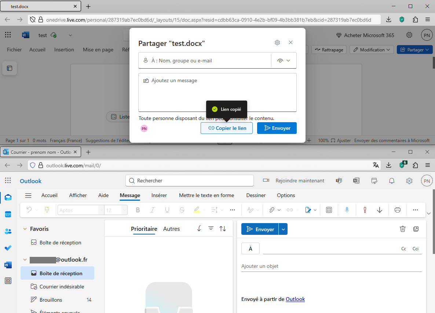Open the Envoyer split dropdown arrow
This screenshot has height=313, width=435.
point(283,229)
